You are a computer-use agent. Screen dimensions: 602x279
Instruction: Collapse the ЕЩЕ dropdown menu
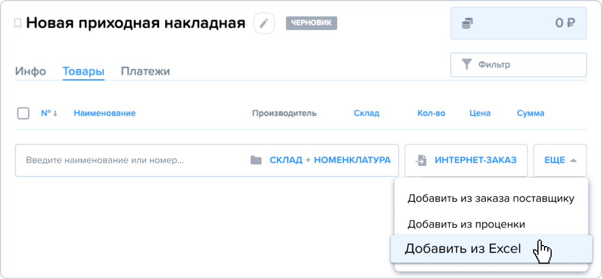point(560,160)
